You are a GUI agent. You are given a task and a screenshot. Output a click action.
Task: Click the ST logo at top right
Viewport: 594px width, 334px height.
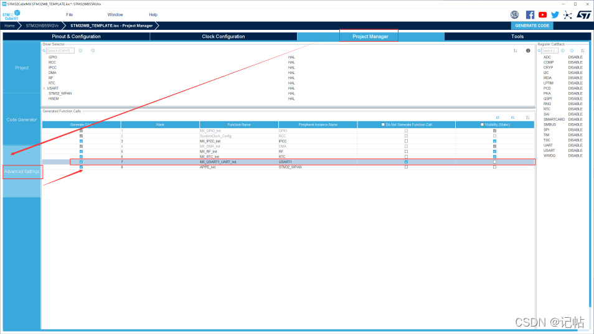[x=584, y=15]
